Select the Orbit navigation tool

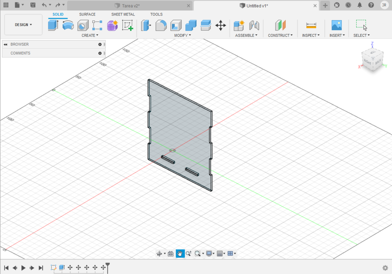(x=159, y=254)
